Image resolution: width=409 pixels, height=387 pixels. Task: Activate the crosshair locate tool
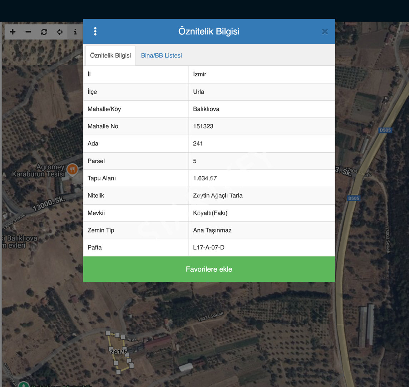(x=60, y=32)
